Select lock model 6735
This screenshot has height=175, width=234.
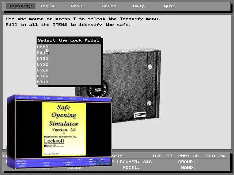coord(69,58)
